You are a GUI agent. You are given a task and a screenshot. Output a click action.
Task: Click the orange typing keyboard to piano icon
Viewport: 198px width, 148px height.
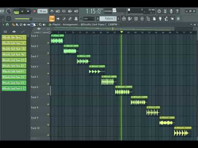pos(52,18)
